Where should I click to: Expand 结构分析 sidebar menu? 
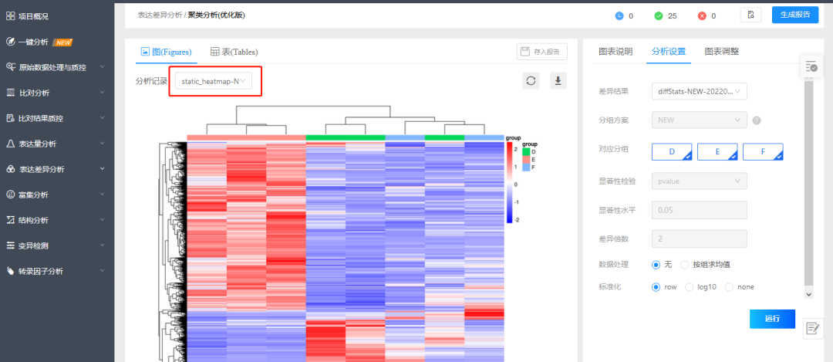tap(103, 221)
